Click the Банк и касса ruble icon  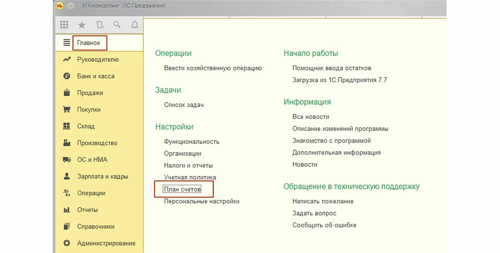pos(66,76)
